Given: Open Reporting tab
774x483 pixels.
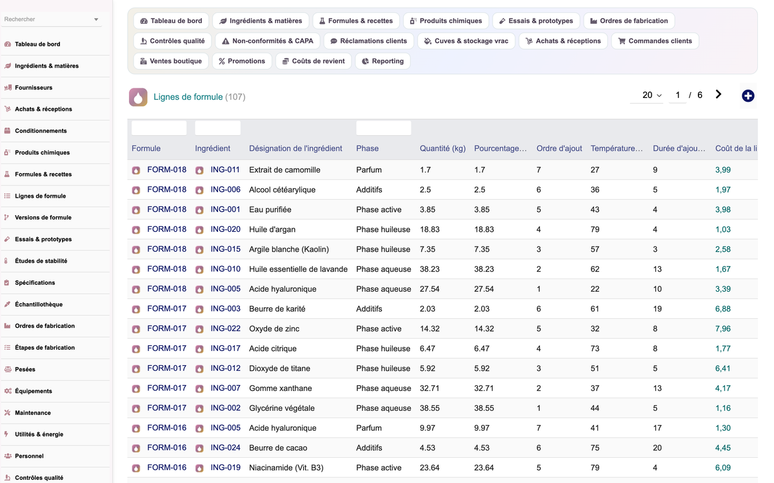Looking at the screenshot, I should click(382, 61).
